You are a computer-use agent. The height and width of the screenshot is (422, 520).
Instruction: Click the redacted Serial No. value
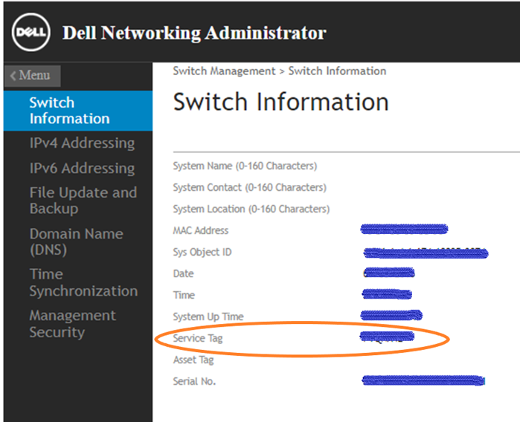tap(423, 381)
